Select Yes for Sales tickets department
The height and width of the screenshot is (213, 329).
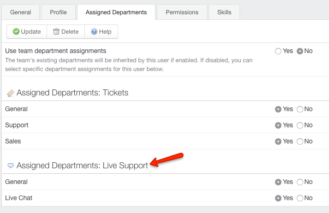click(278, 142)
